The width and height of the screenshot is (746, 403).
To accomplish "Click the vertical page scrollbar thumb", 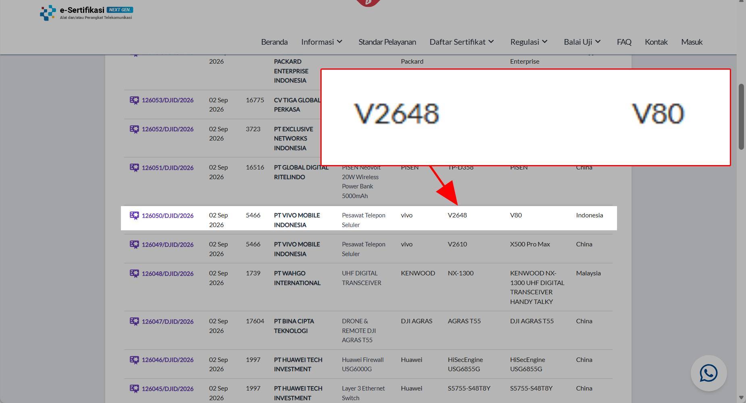I will pos(741,117).
